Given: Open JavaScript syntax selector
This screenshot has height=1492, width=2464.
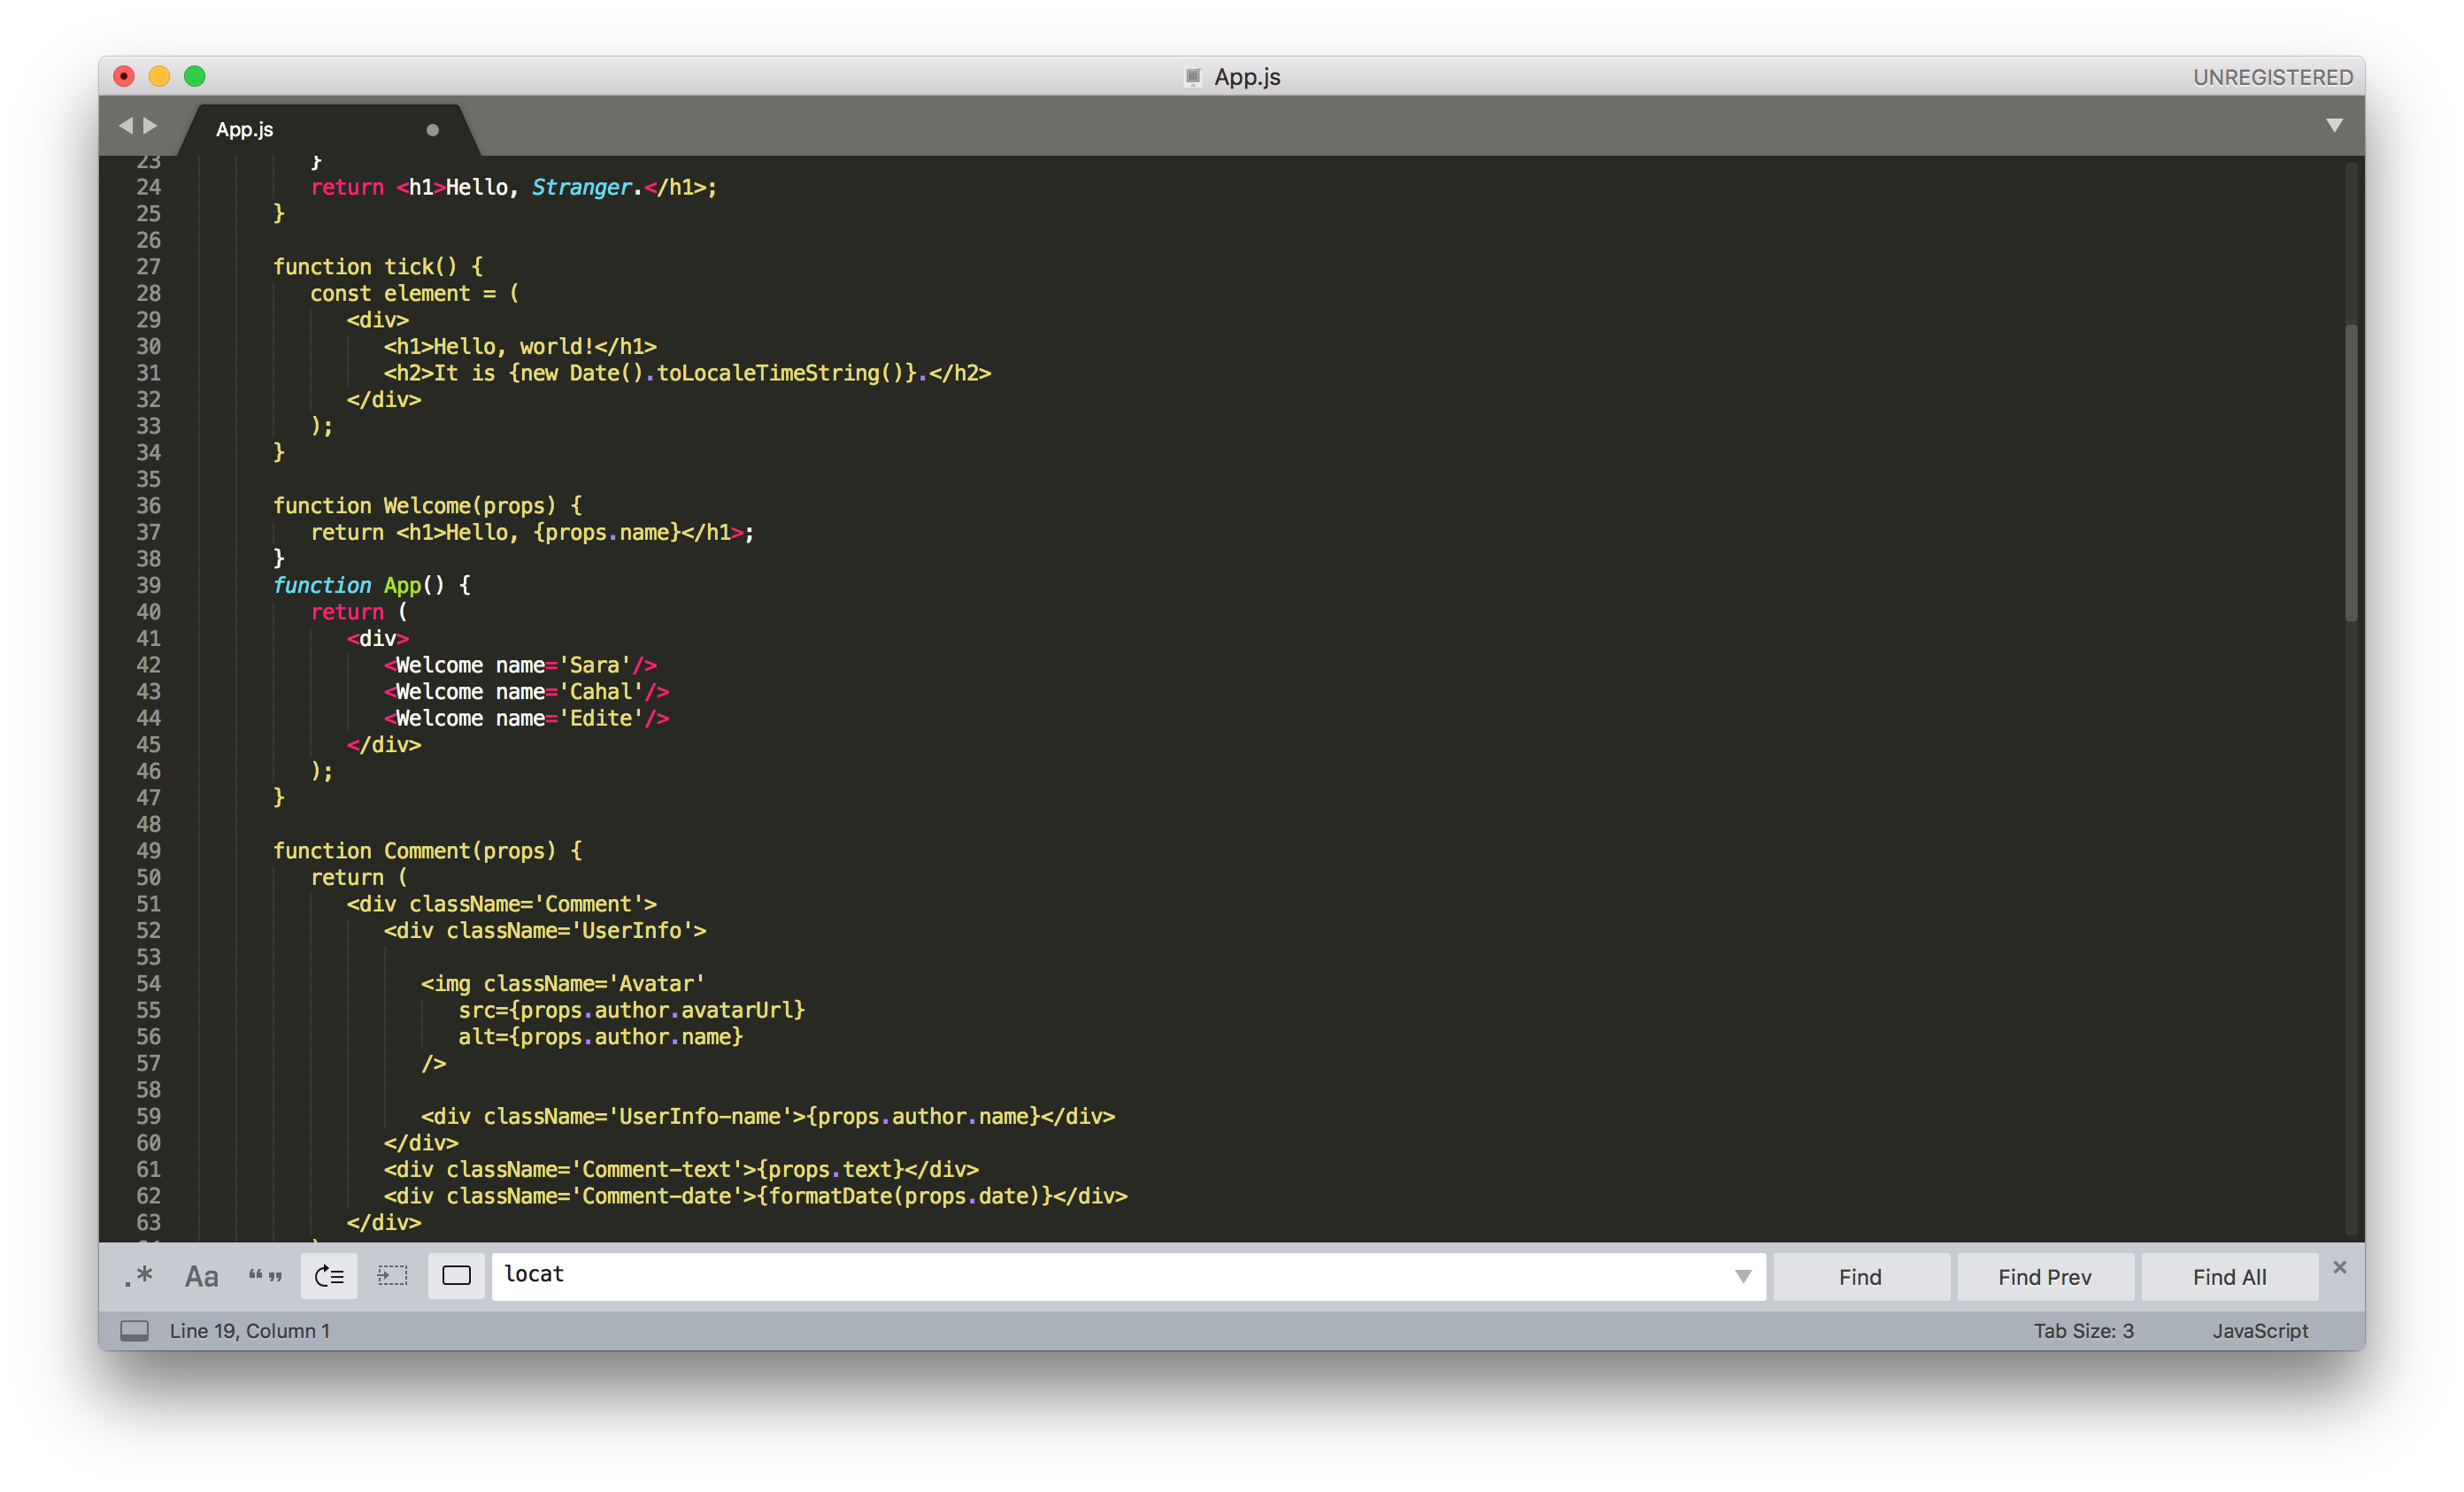Looking at the screenshot, I should click(x=2259, y=1331).
